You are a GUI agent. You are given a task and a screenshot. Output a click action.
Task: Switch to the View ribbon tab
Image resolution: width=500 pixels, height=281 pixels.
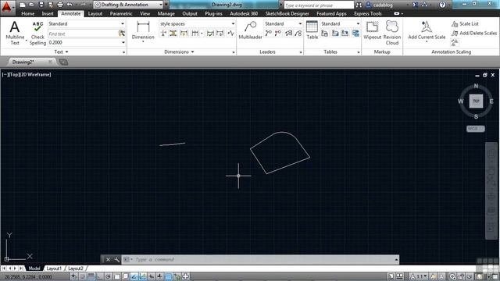(145, 14)
